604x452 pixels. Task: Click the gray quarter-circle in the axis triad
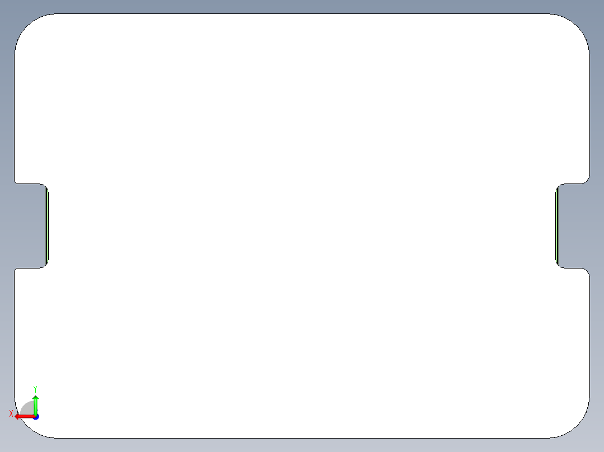click(x=28, y=408)
